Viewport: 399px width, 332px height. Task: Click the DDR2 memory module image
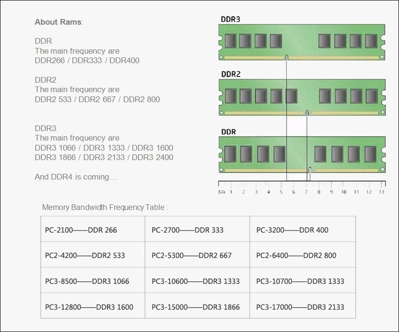pyautogui.click(x=302, y=97)
